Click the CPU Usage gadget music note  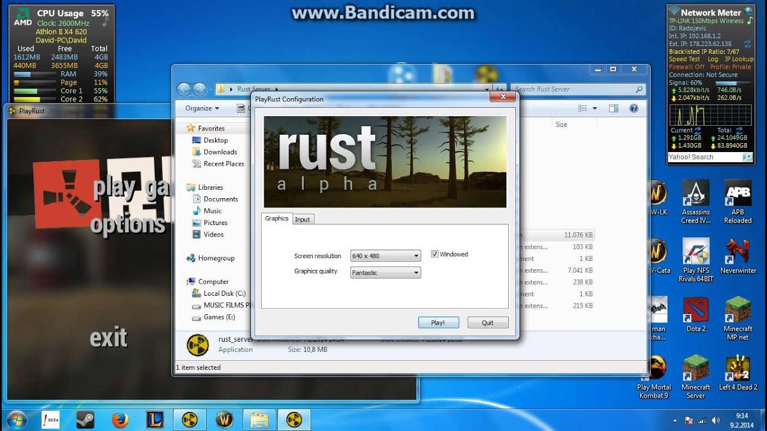pyautogui.click(x=105, y=22)
